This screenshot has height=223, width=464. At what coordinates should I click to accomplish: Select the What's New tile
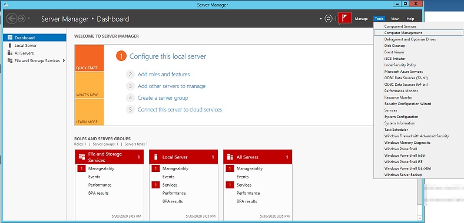[x=90, y=85]
